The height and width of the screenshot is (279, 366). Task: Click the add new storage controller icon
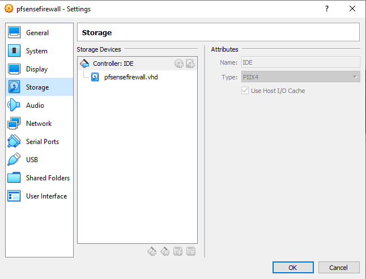[x=152, y=251]
